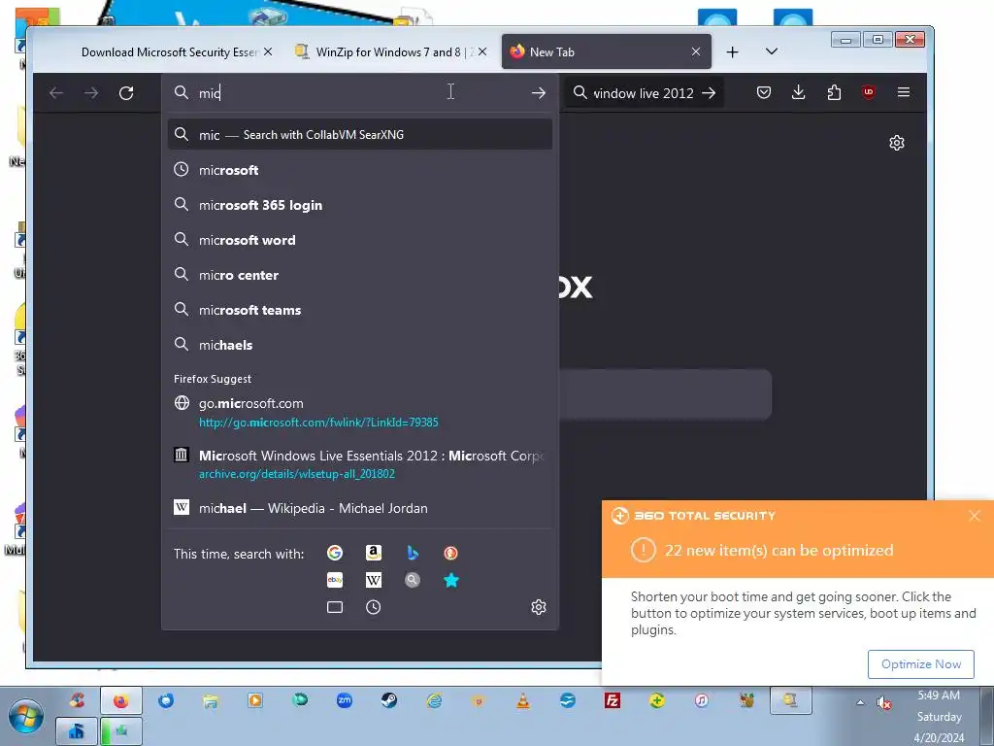Click the address bar go arrow

(538, 93)
